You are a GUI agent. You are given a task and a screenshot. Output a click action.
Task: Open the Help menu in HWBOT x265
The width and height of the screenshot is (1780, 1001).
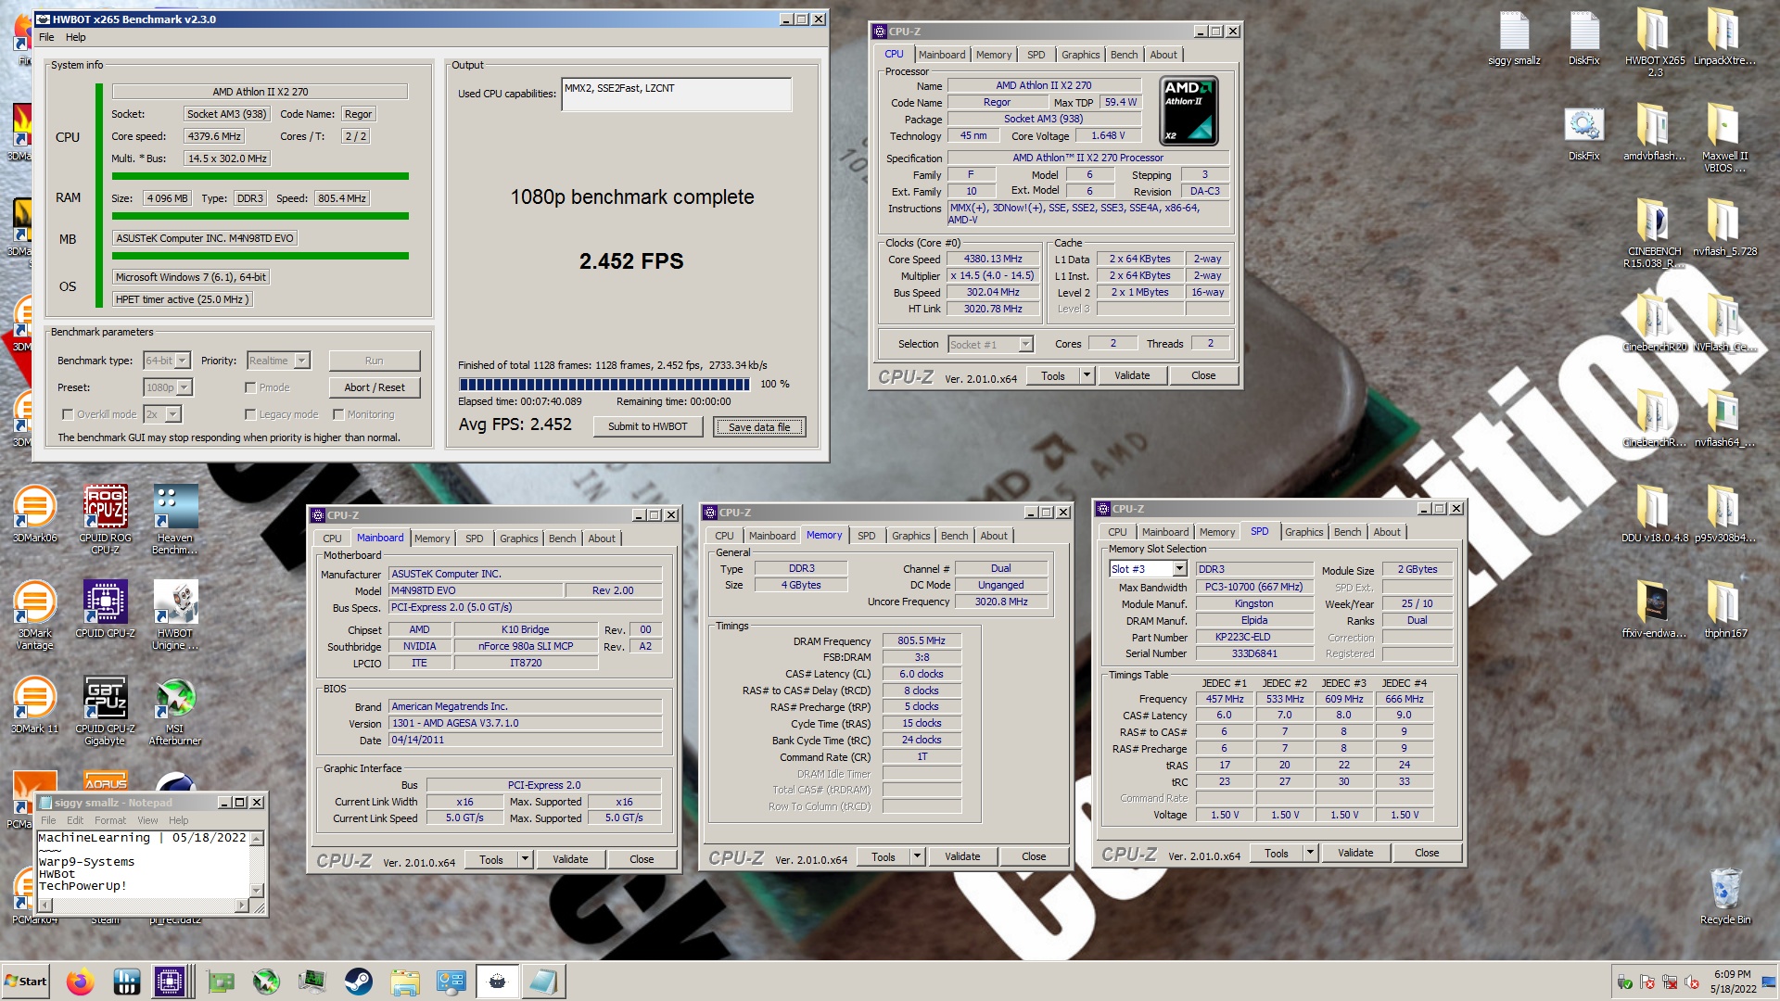click(x=76, y=37)
